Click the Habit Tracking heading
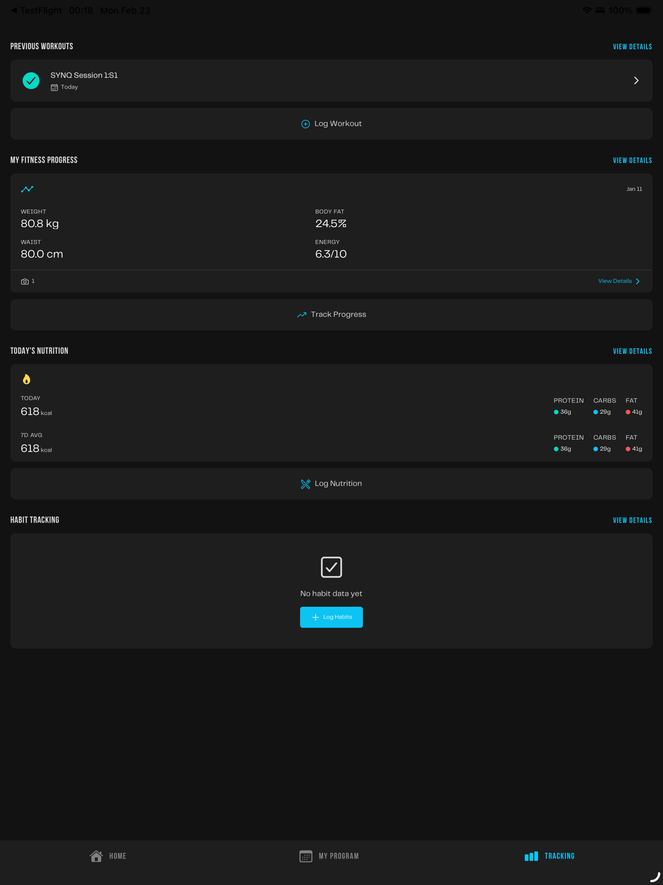 click(35, 520)
